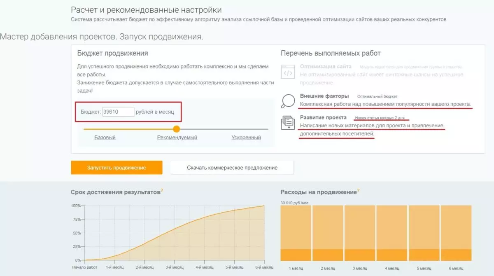The width and height of the screenshot is (494, 276).
Task: Click the Расчет и рекомендованные настройки title
Action: [x=146, y=10]
